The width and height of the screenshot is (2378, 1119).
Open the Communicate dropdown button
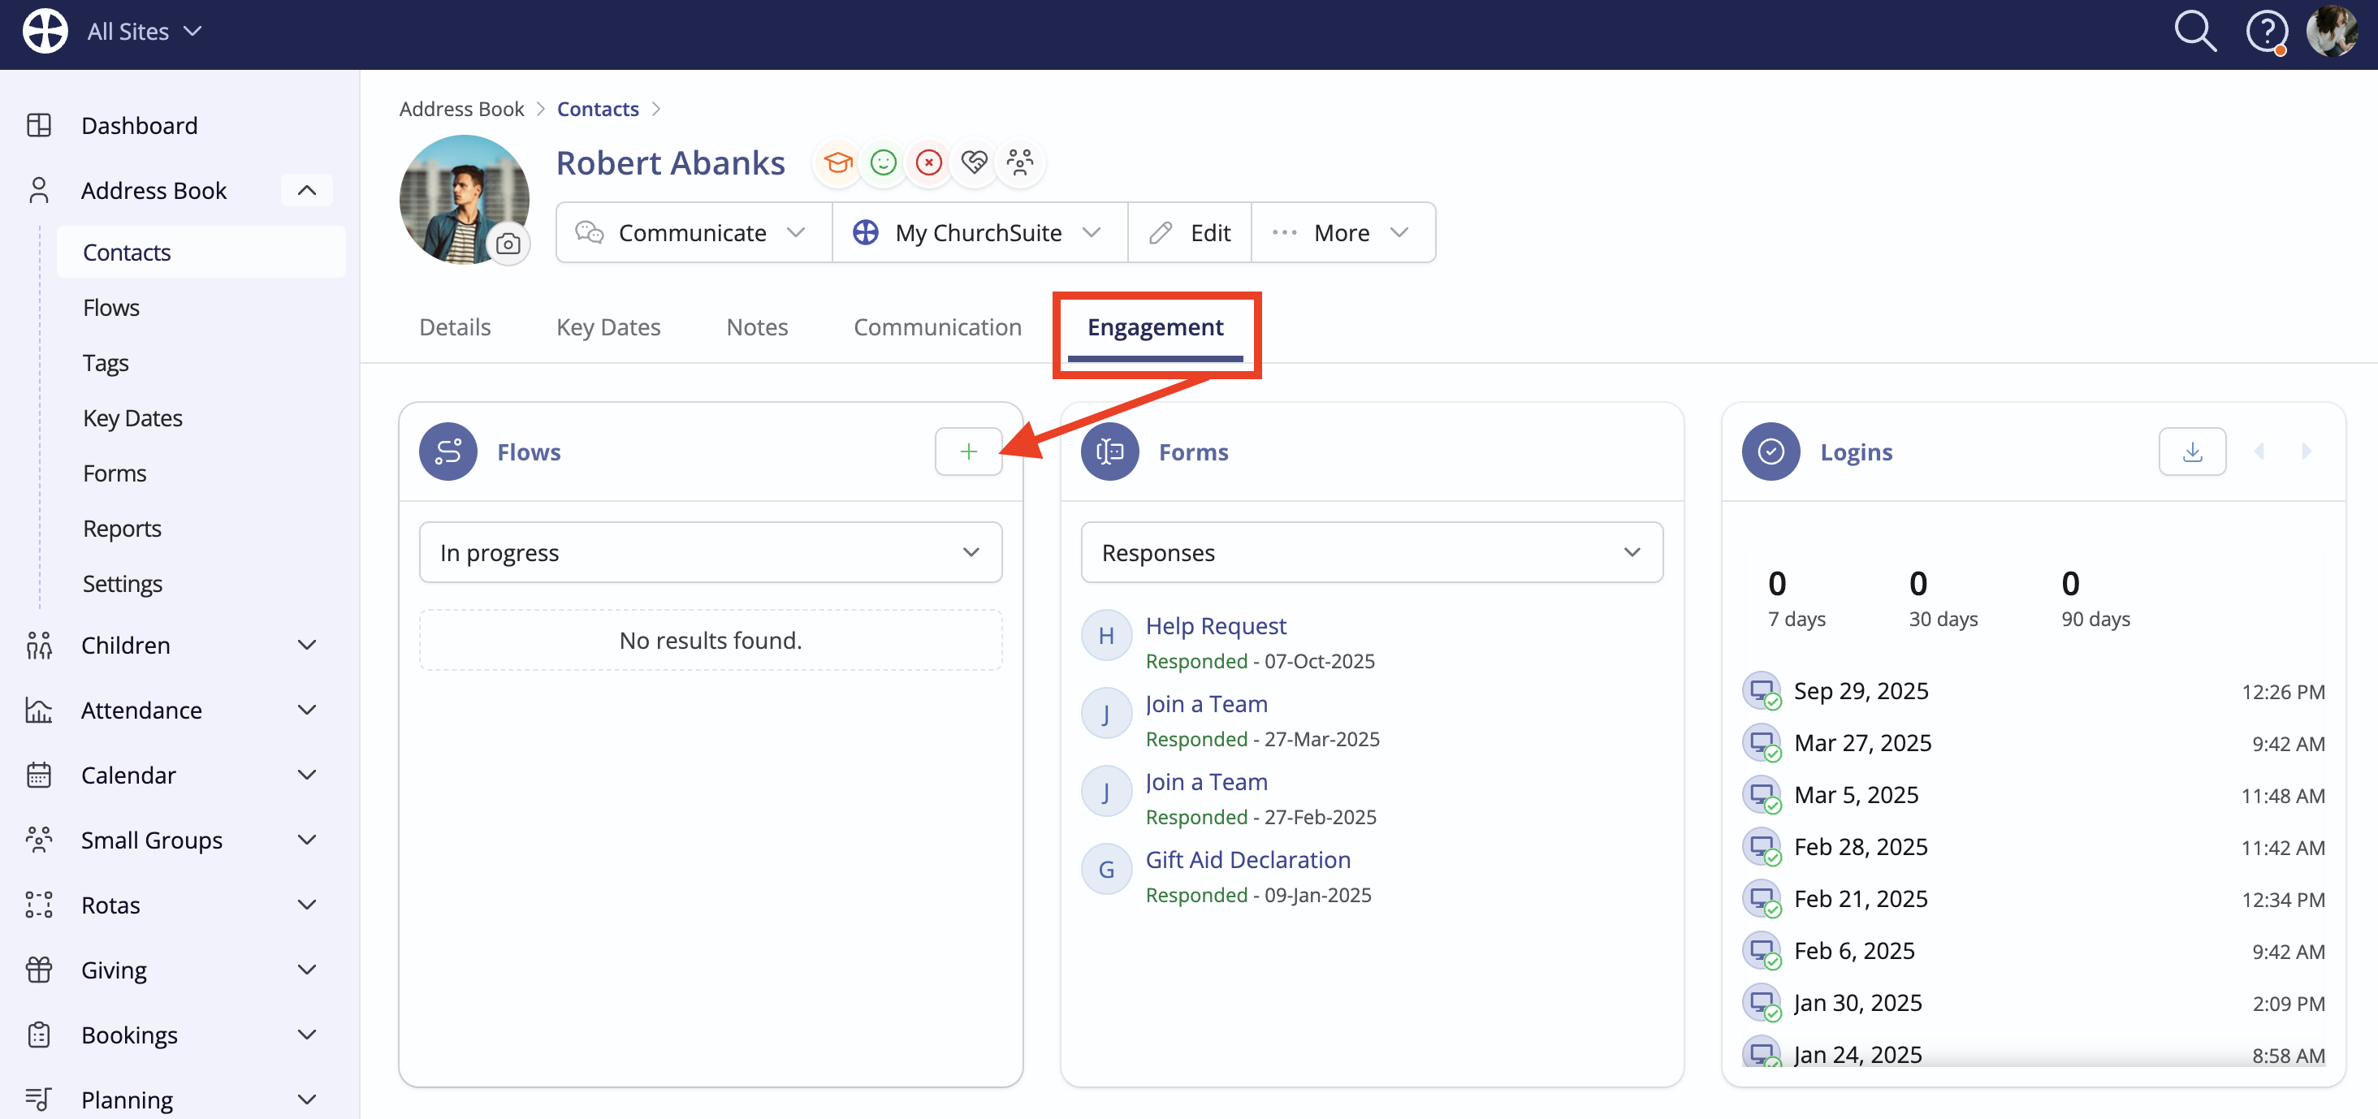pyautogui.click(x=694, y=233)
